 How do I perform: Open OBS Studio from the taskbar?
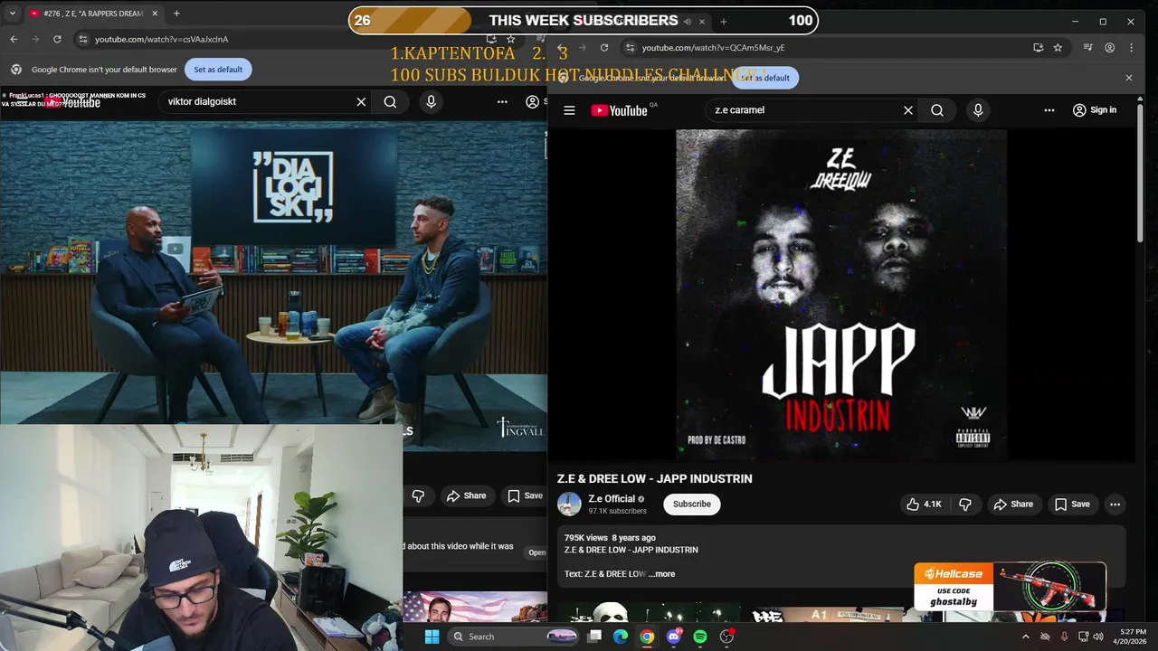click(726, 637)
